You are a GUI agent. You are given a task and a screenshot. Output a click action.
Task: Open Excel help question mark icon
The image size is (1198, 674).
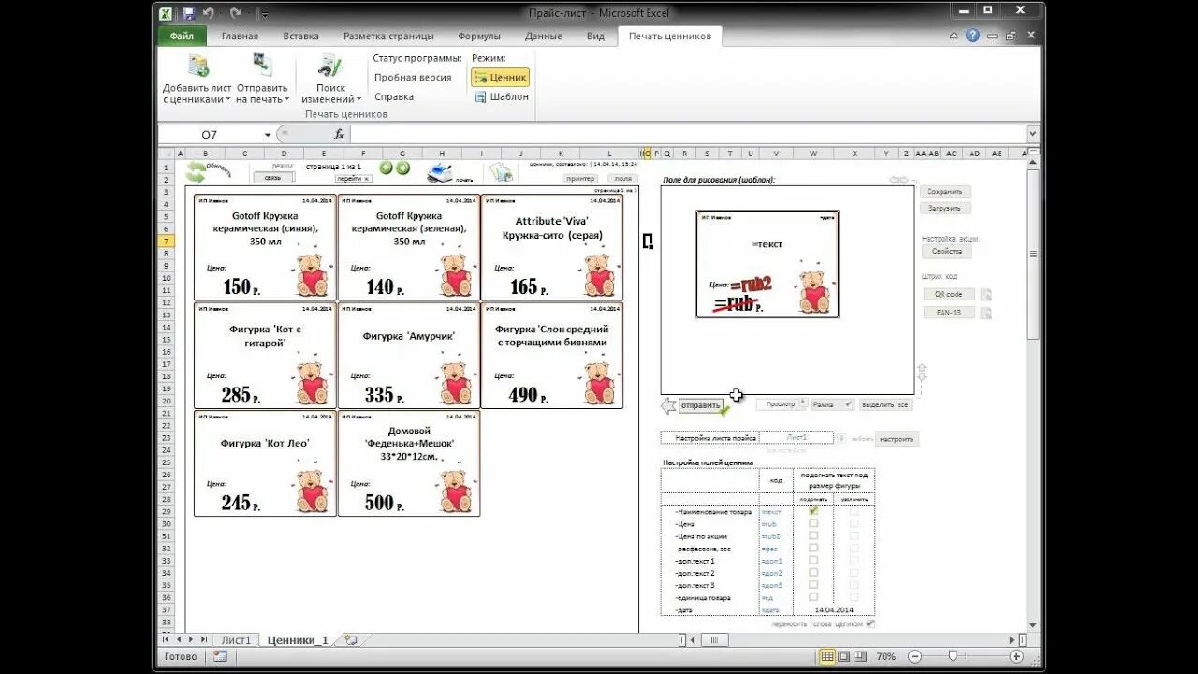(972, 36)
